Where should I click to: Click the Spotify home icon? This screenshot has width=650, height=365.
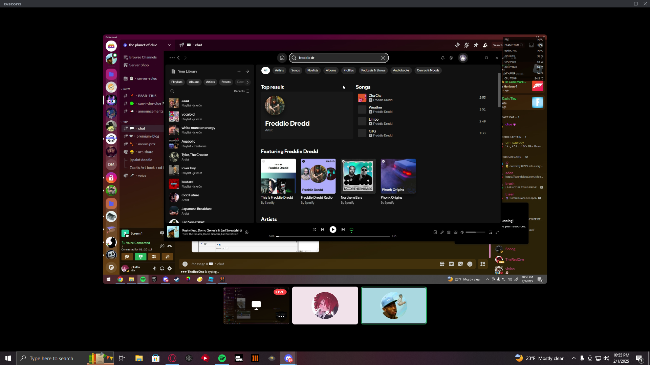tap(282, 58)
